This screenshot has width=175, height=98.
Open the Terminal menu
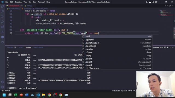41,2
